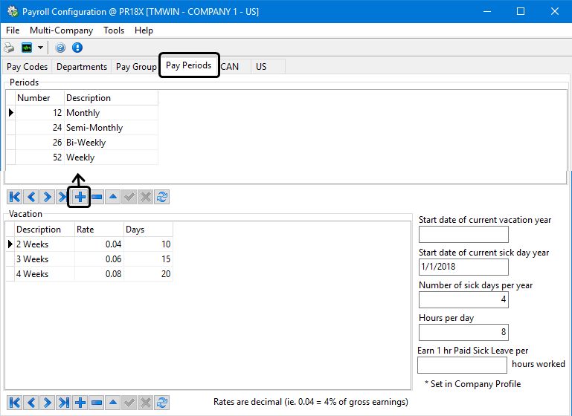Click the Start date of current vacation year field
572x416 pixels.
(463, 235)
